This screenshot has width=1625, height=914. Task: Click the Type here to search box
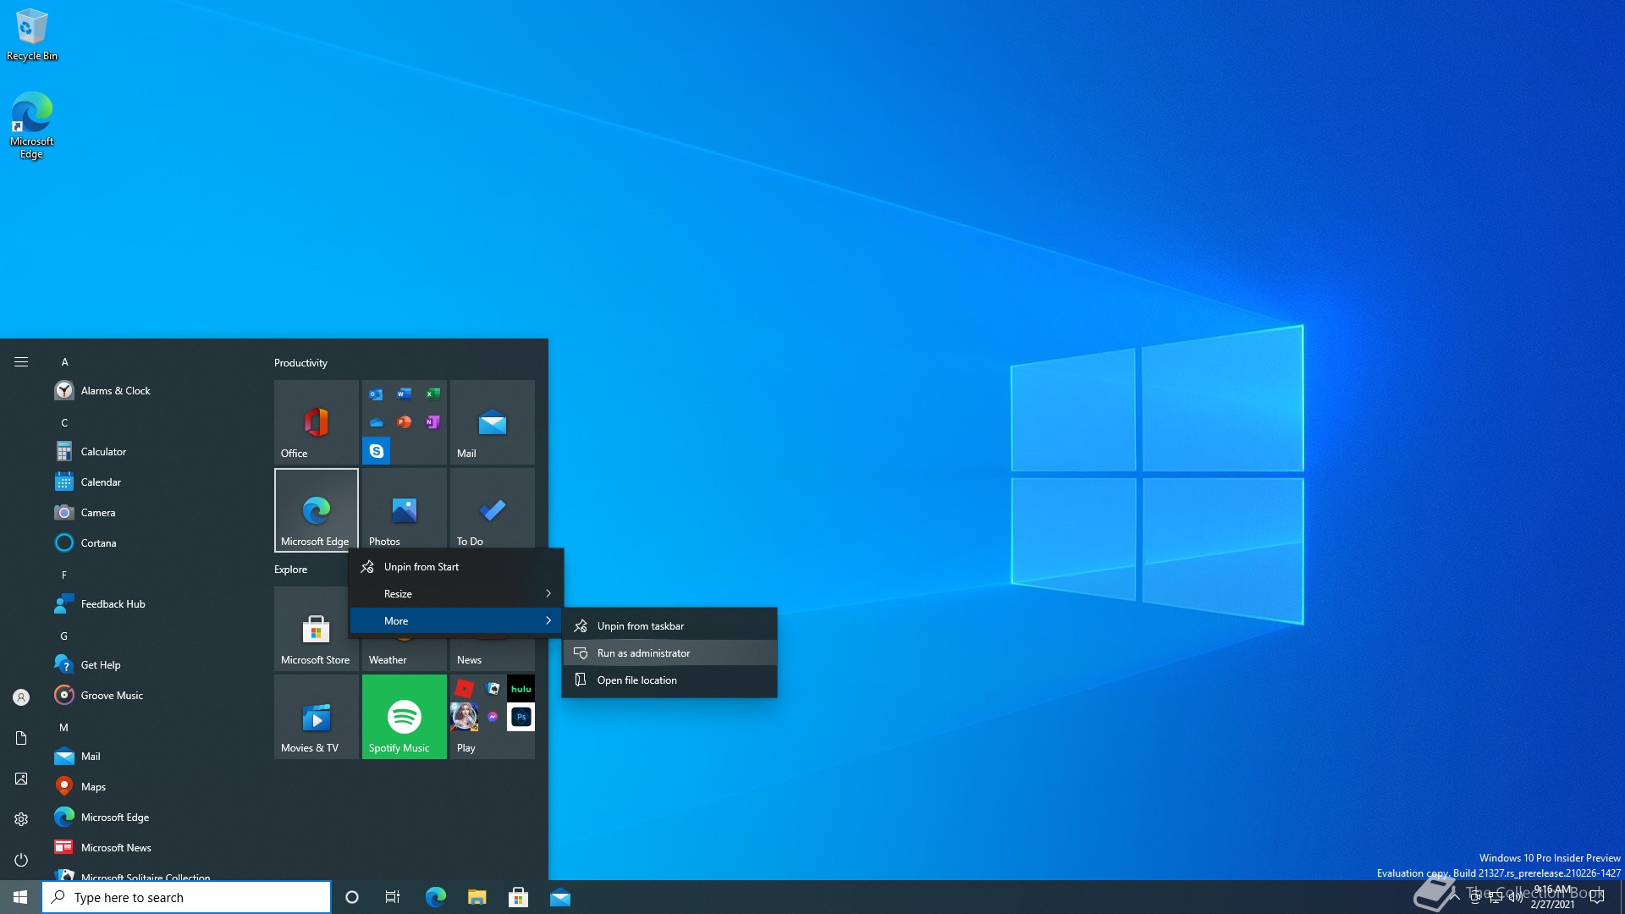186,897
